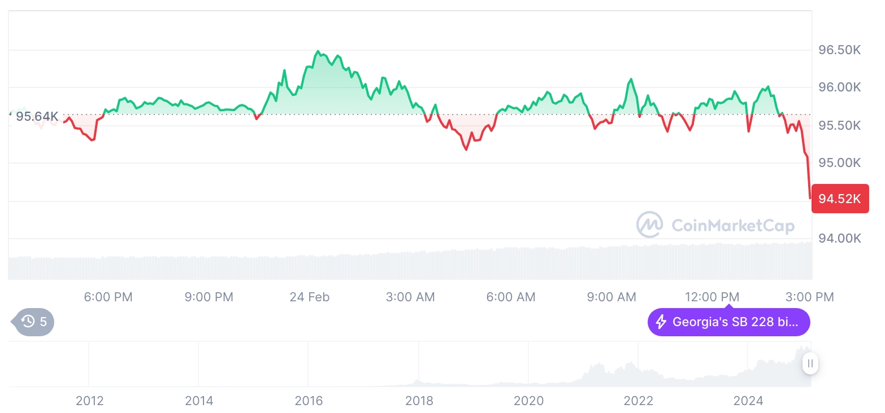Select the 6:00 AM time label
The width and height of the screenshot is (885, 413).
(511, 297)
